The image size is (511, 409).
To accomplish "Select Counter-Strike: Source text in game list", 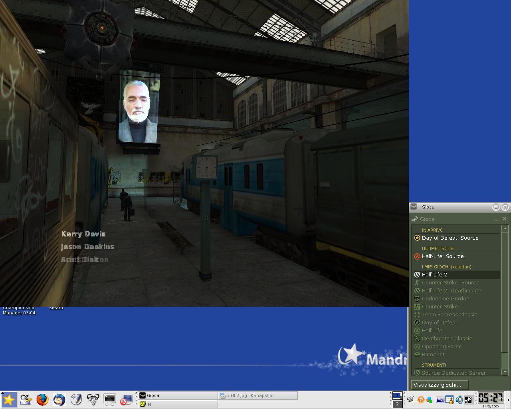I will 450,282.
